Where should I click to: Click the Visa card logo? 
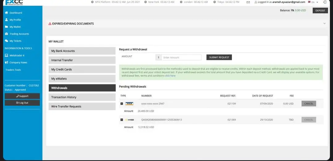[x=129, y=104]
